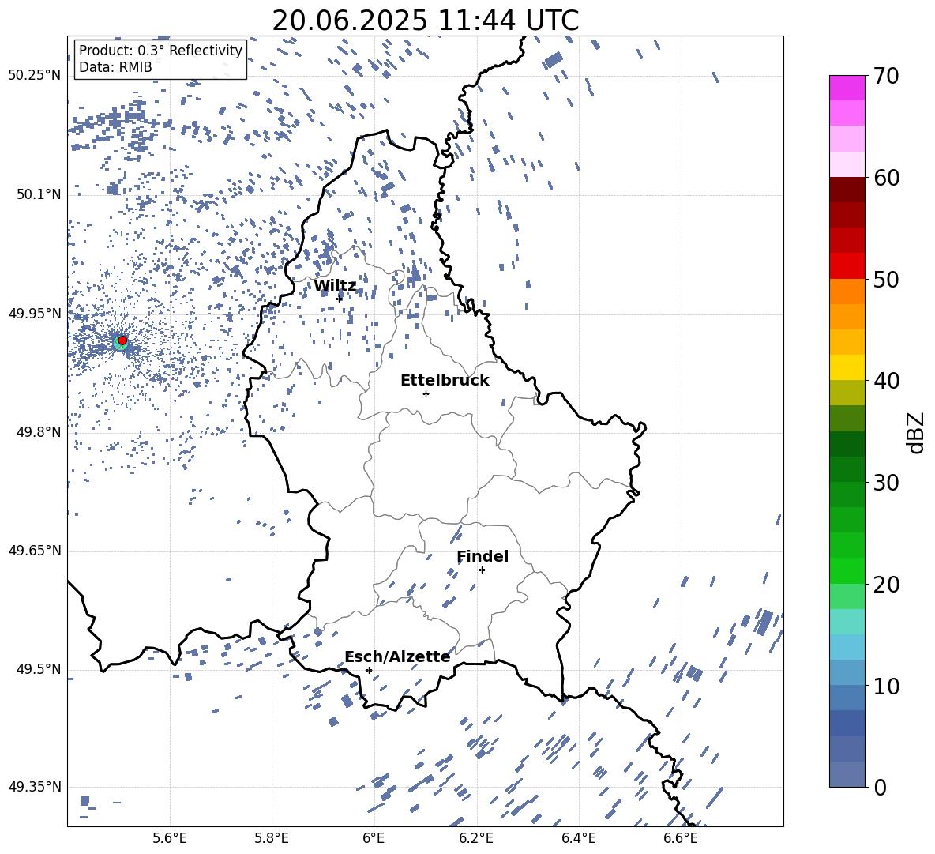Click the 20 tick on colorbar
Viewport: 935px width, 854px height.
[x=886, y=585]
